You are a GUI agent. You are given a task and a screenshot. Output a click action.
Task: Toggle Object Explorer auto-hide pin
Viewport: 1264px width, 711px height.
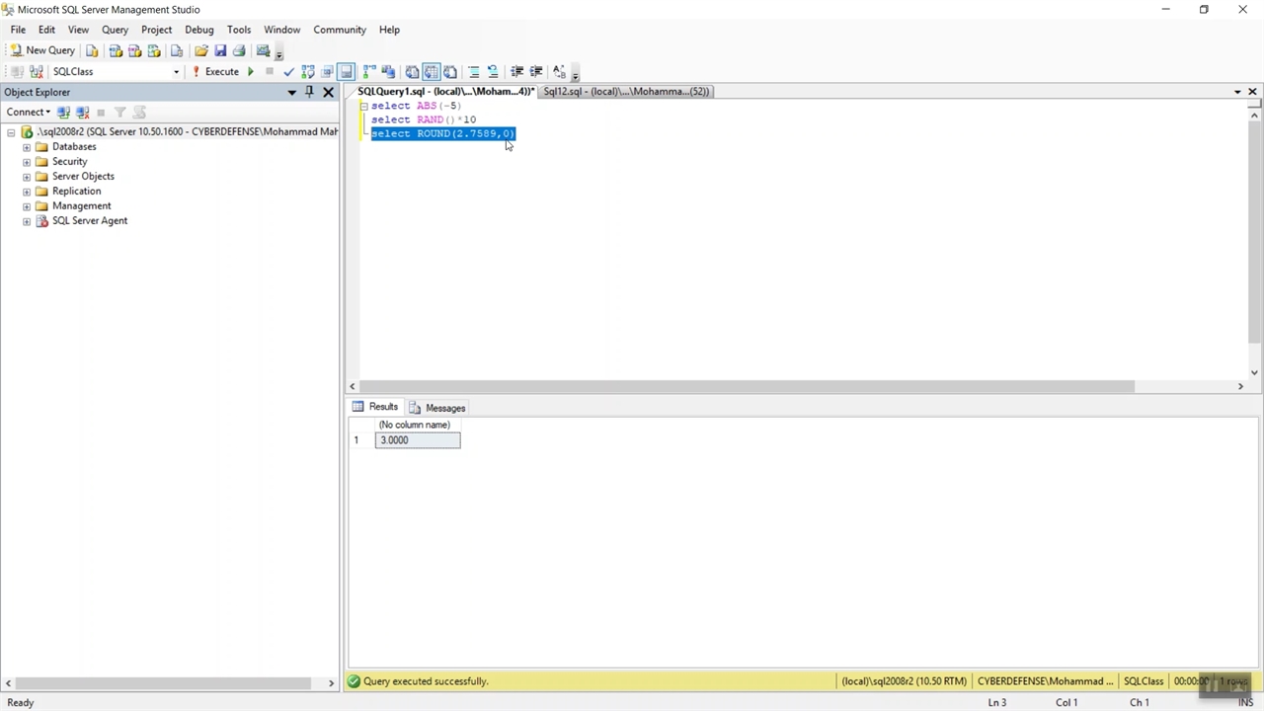click(309, 92)
